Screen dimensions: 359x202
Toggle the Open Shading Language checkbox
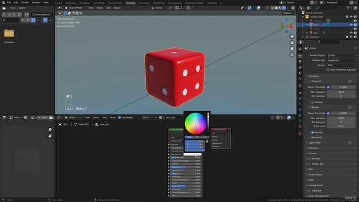[x=328, y=70]
